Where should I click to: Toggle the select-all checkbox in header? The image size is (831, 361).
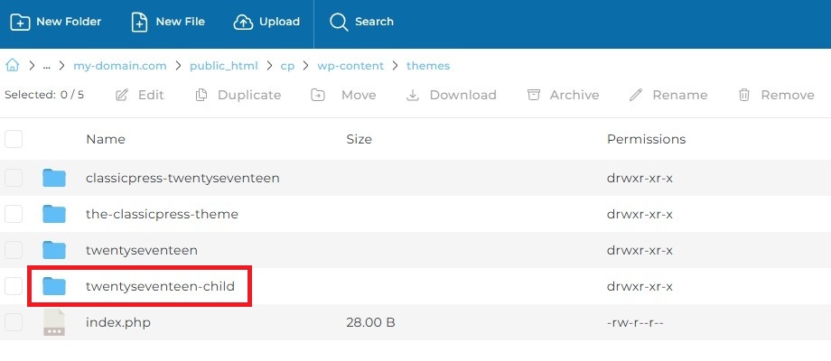[x=14, y=139]
